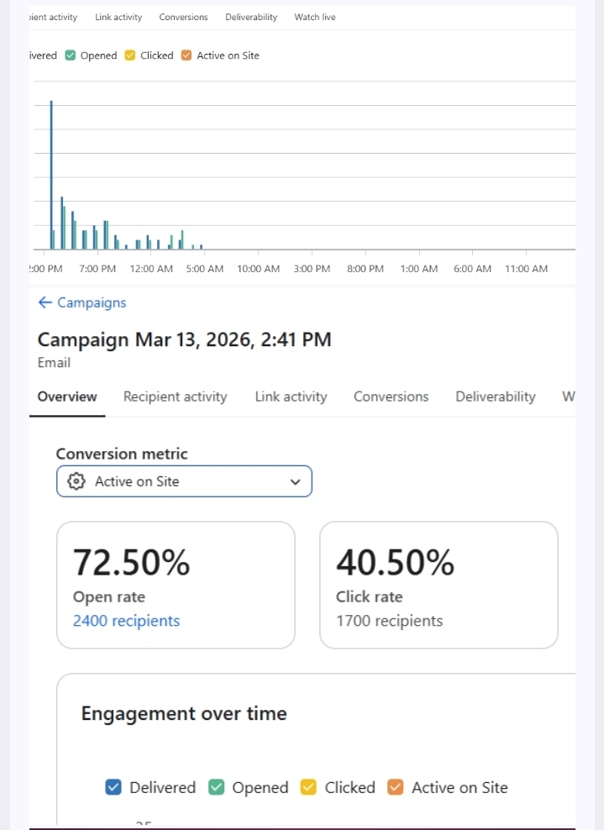Toggle the Clicked checkbox in lower legend
This screenshot has height=830, width=604.
click(308, 787)
